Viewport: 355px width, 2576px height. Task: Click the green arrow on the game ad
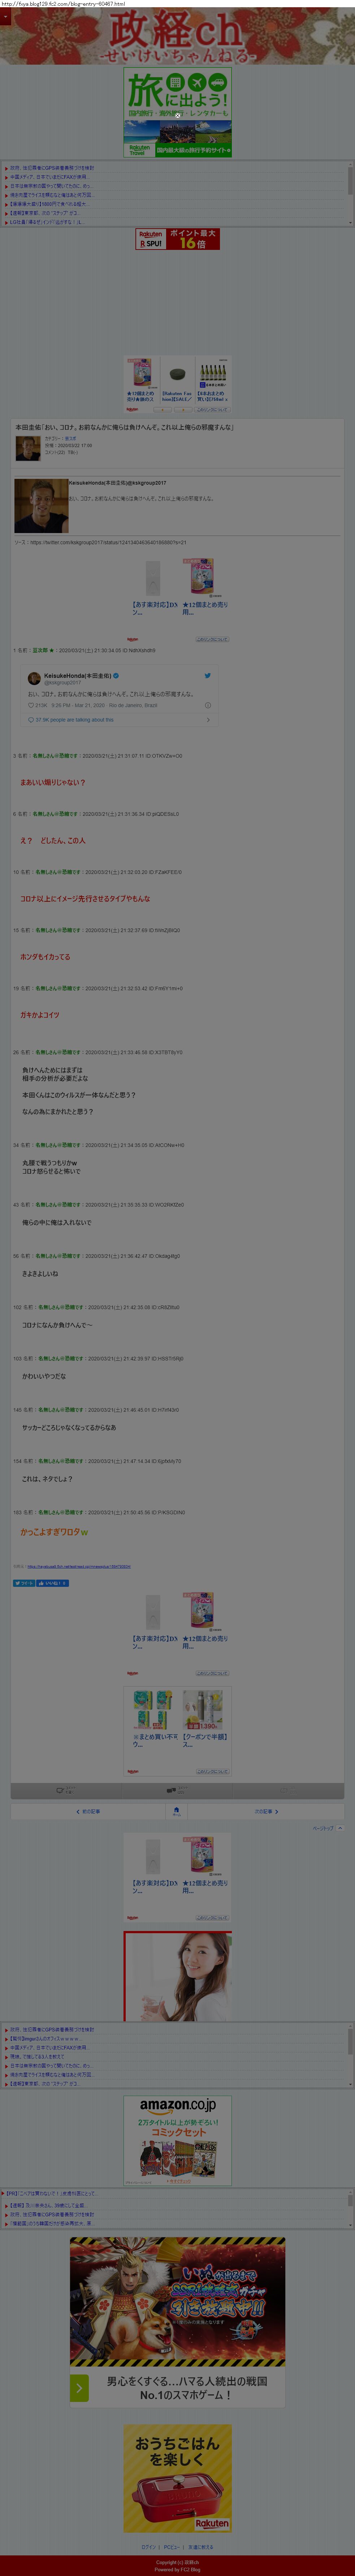click(79, 2389)
